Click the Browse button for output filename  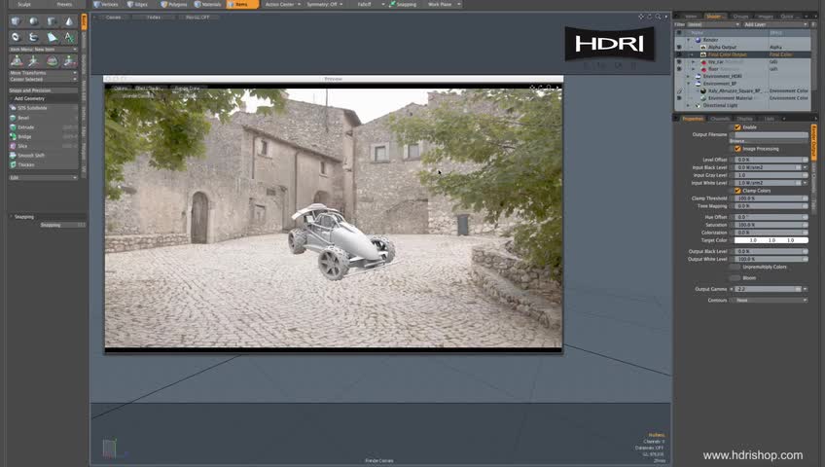click(738, 141)
